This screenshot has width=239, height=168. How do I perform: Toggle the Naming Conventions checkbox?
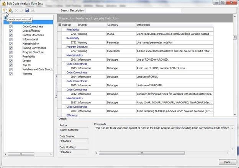[x=11, y=48]
